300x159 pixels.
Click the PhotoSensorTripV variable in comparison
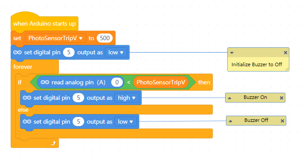(161, 82)
